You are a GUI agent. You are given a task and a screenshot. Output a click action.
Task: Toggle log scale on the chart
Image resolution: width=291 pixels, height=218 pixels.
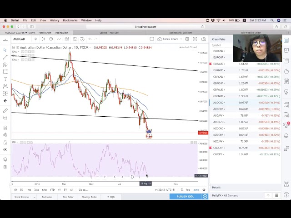pyautogui.click(x=188, y=190)
